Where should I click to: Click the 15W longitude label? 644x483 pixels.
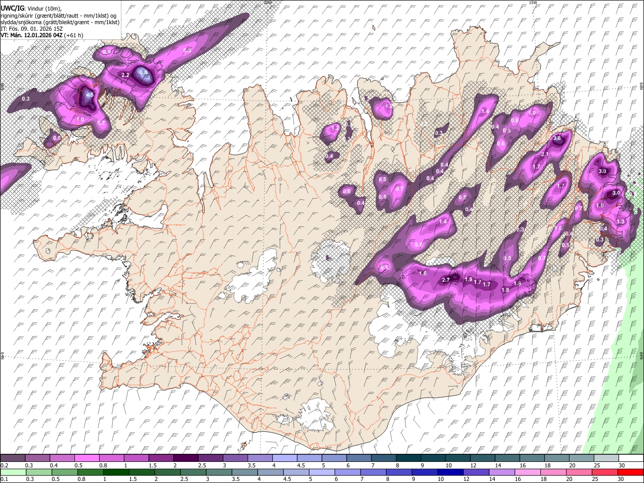coord(533,3)
